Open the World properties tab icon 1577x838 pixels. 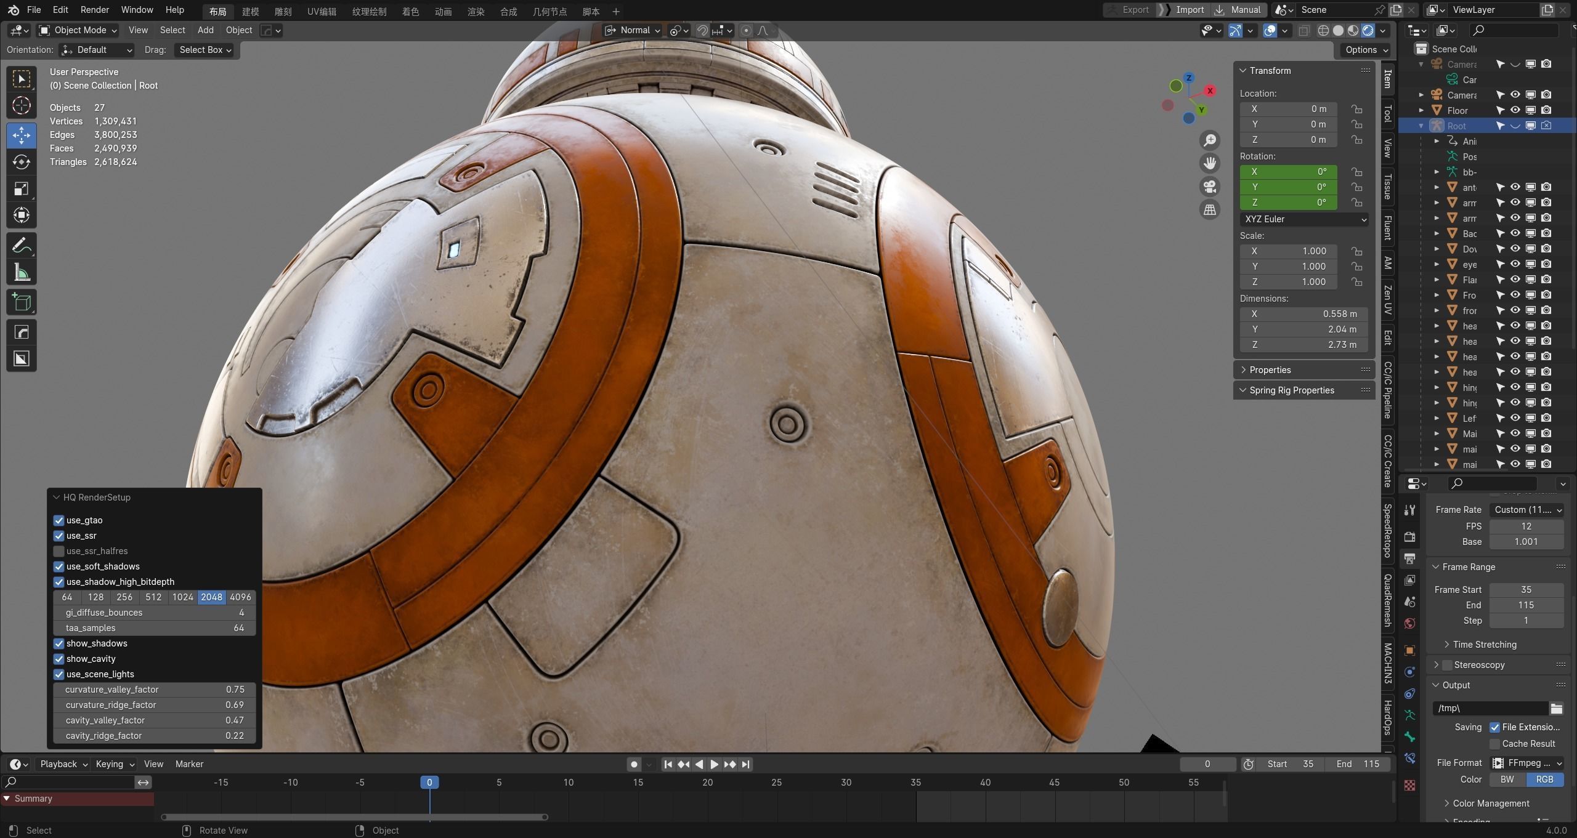pos(1409,623)
